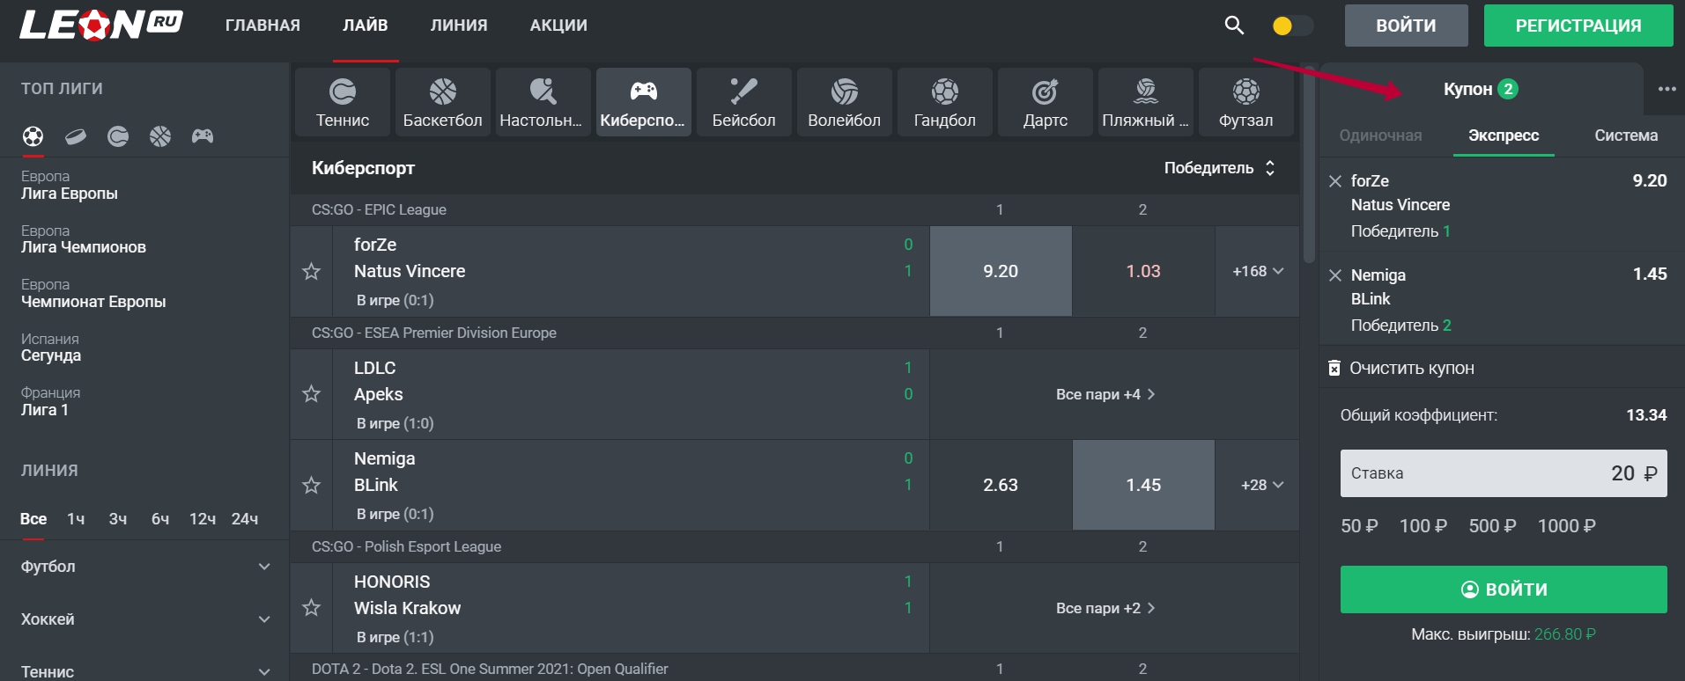Click the green Регистрация button

1578,26
